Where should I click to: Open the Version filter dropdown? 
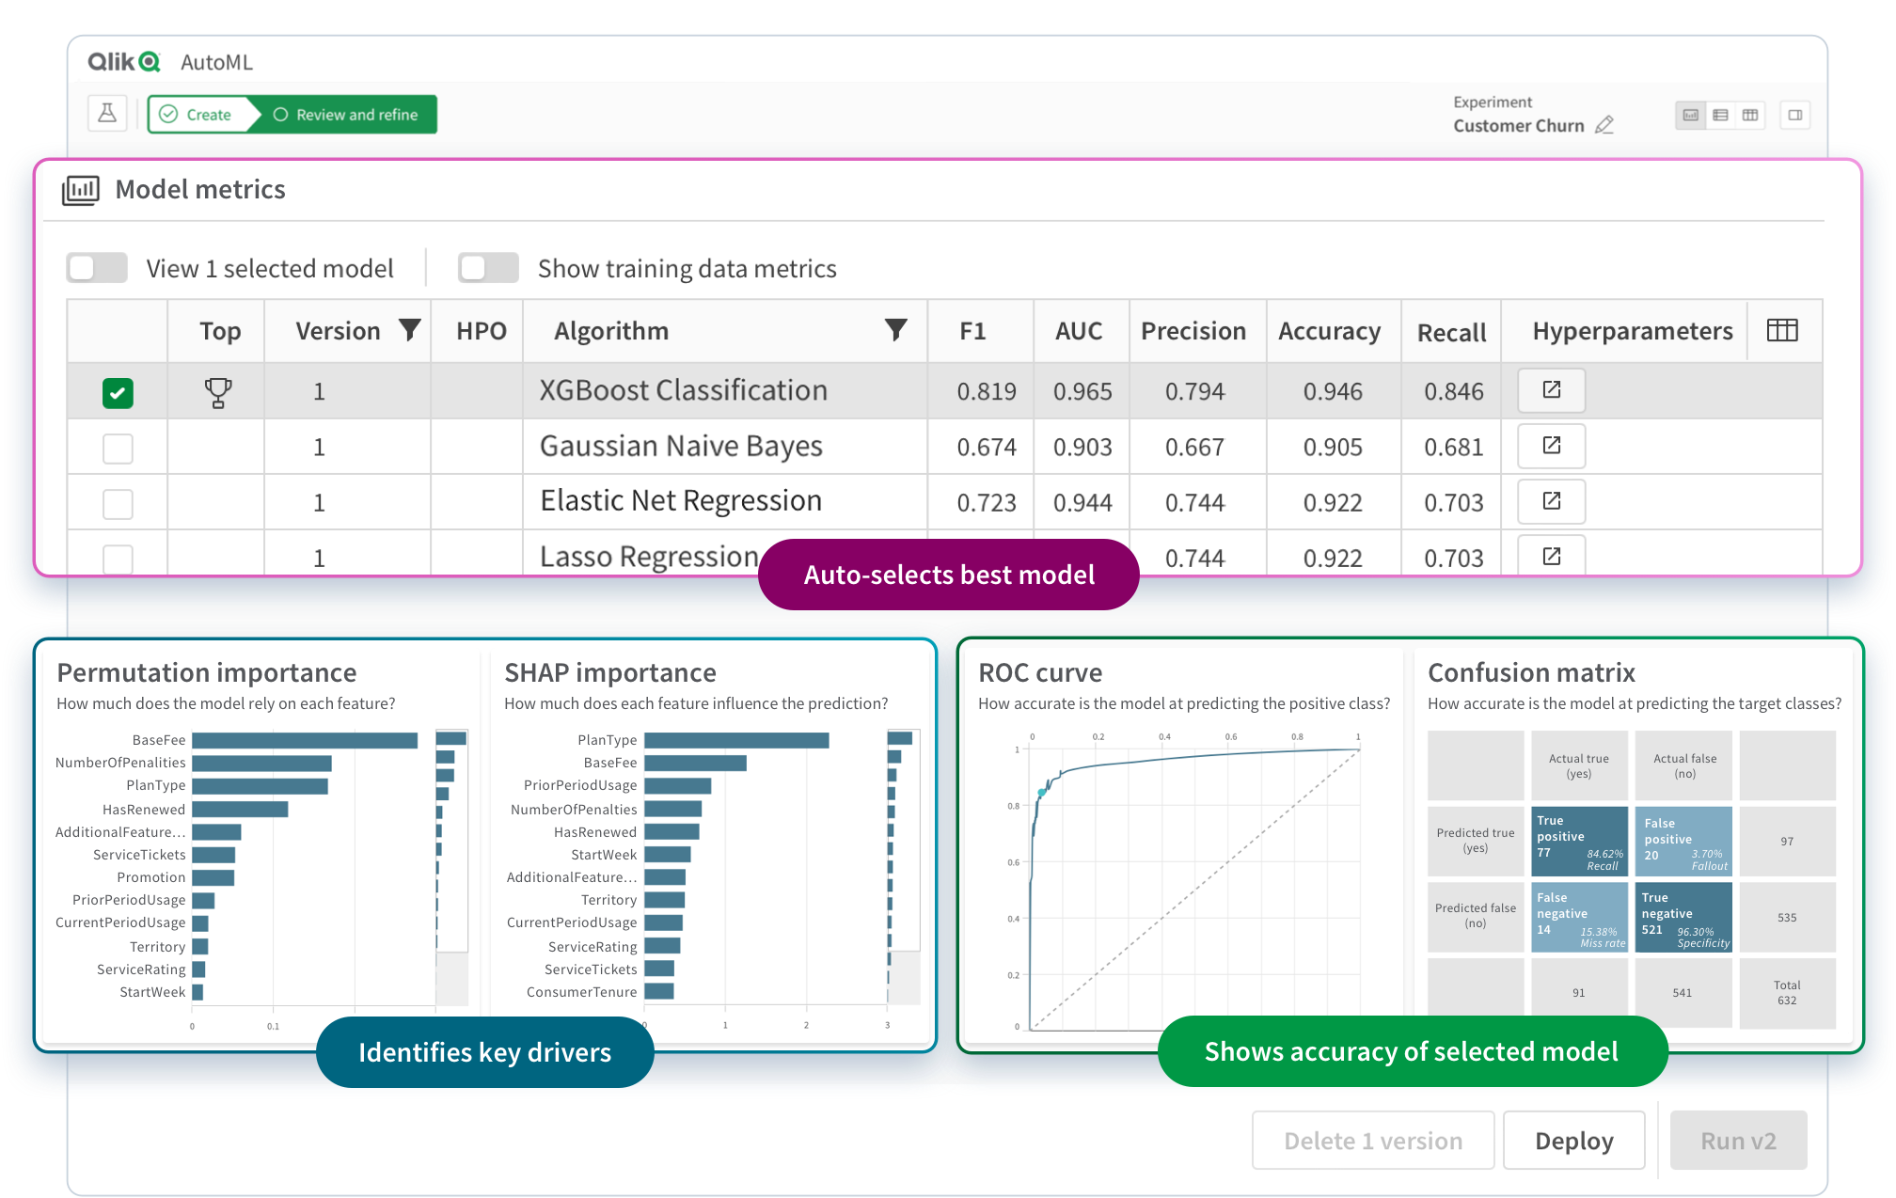click(x=408, y=330)
